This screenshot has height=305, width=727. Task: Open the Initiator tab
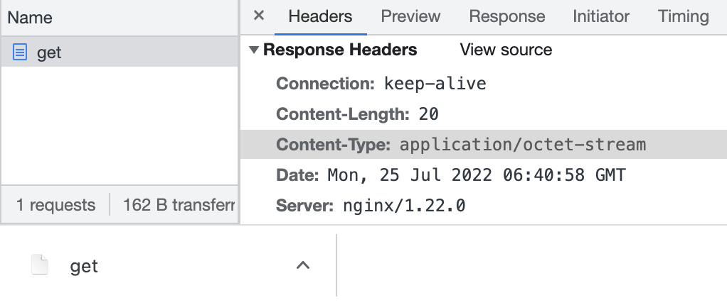[x=601, y=16]
